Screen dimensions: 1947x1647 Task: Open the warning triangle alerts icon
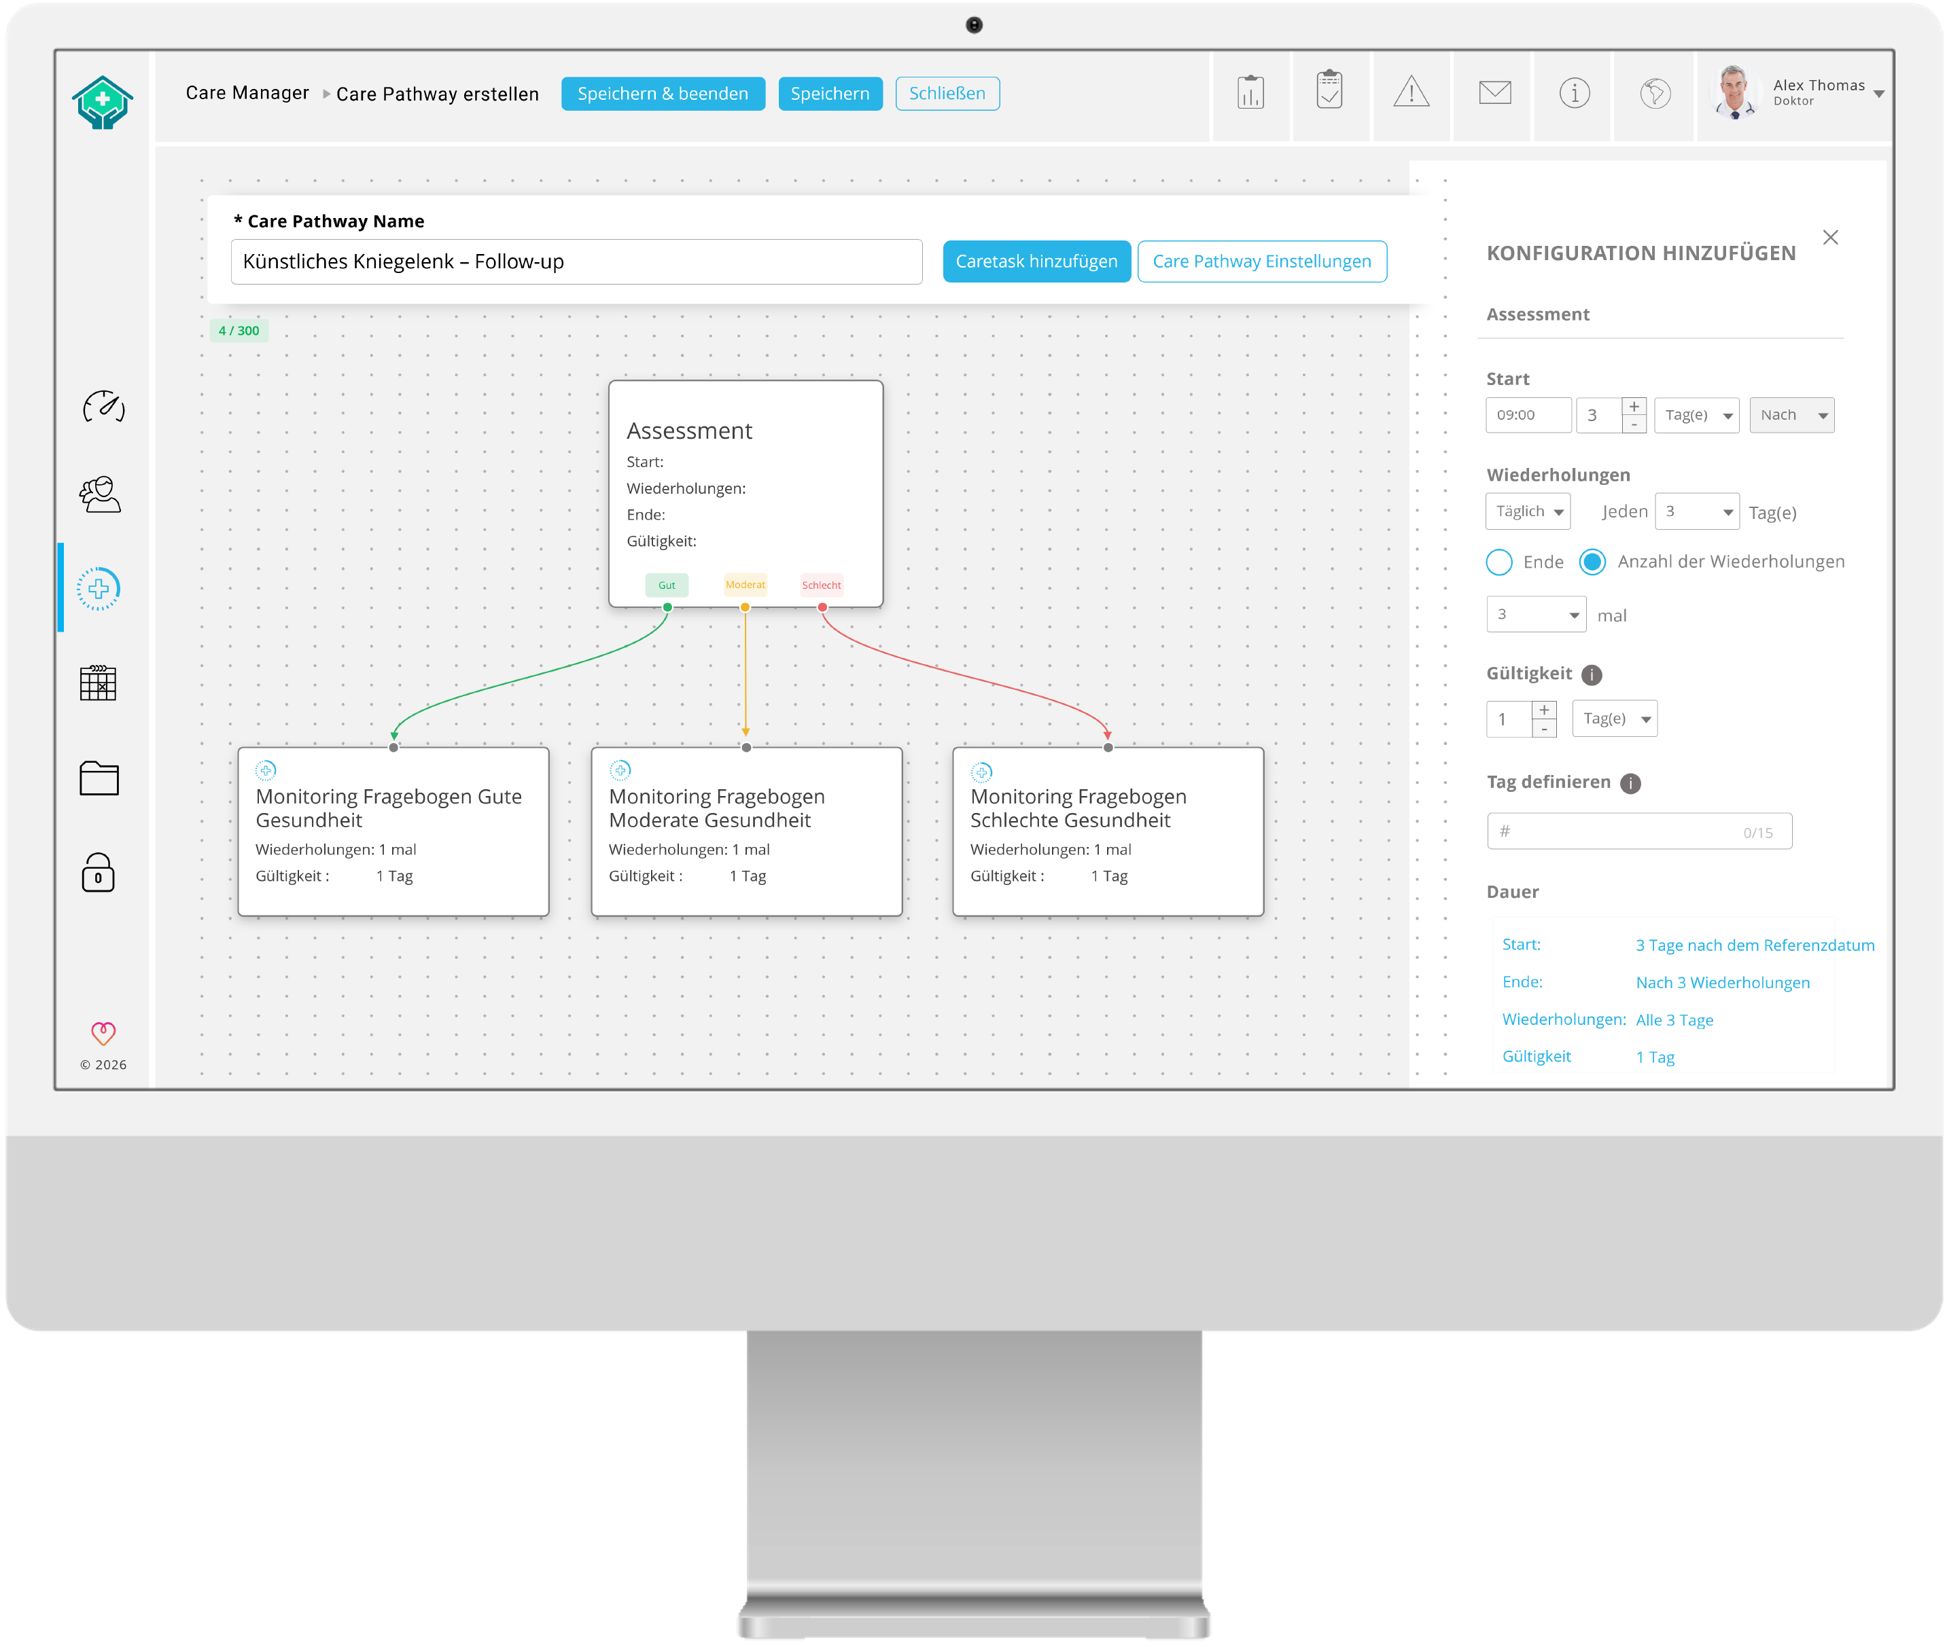(1411, 92)
